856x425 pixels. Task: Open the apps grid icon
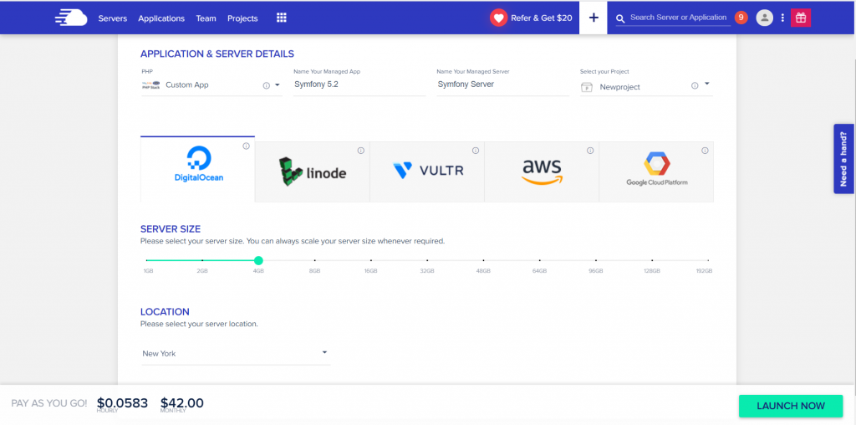click(x=282, y=18)
